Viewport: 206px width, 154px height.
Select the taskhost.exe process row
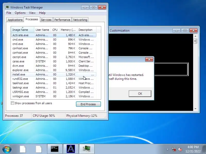coord(54,83)
